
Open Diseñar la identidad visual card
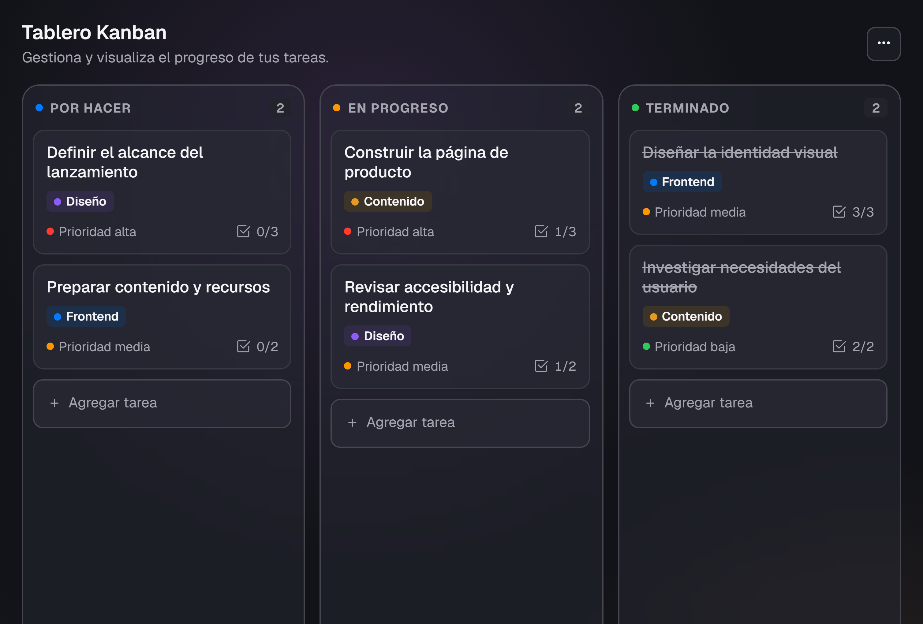758,182
